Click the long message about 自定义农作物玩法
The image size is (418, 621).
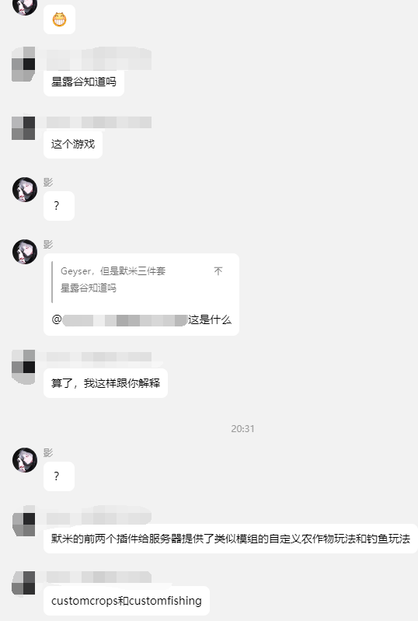click(x=231, y=539)
